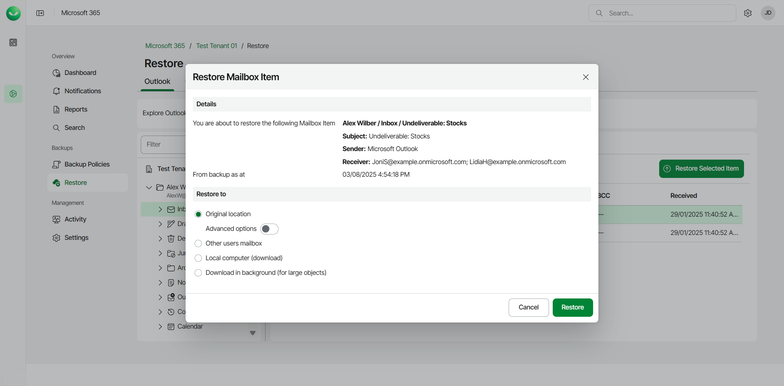Screen dimensions: 784x386
Task: Close the Restore Mailbox Item dialog
Action: click(586, 77)
